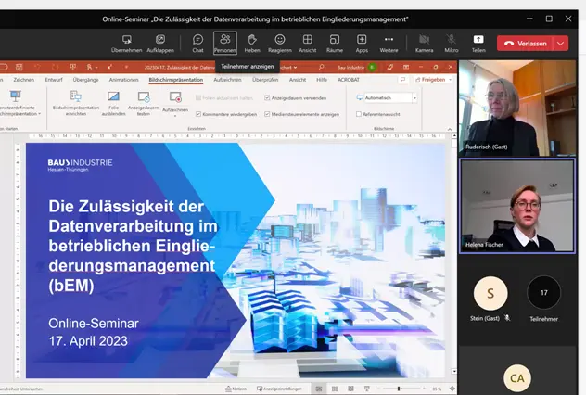Click the save icon in PowerPoint title bar
Image resolution: width=586 pixels, height=395 pixels.
point(19,67)
